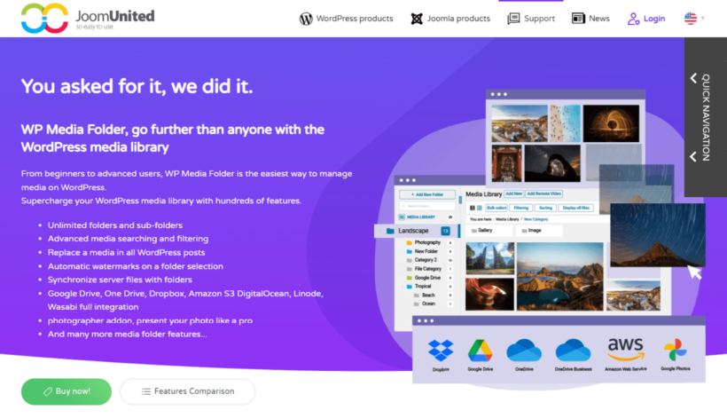Viewport: 727px width, 418px height.
Task: Open the Gallery folder tile
Action: point(490,231)
